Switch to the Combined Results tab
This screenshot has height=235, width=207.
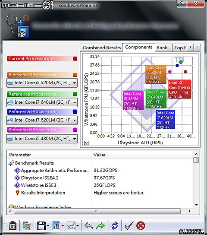(x=102, y=48)
